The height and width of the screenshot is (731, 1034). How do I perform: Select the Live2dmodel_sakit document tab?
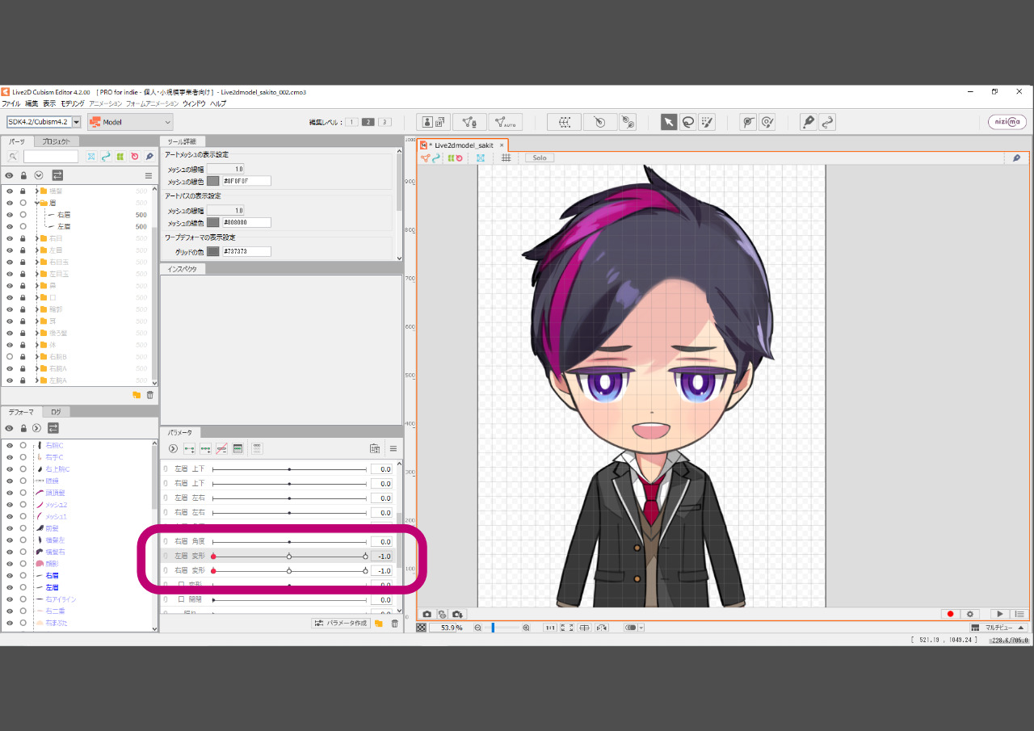463,145
